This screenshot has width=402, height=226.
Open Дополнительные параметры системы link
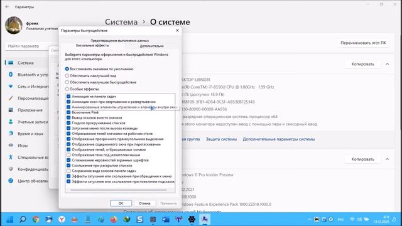(x=279, y=139)
